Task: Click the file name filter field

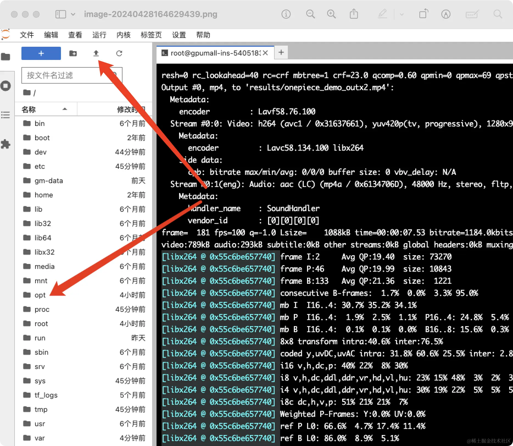Action: coord(72,75)
